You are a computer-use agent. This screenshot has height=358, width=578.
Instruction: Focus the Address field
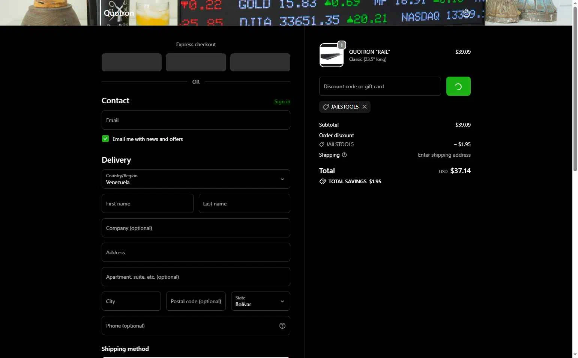coord(196,252)
